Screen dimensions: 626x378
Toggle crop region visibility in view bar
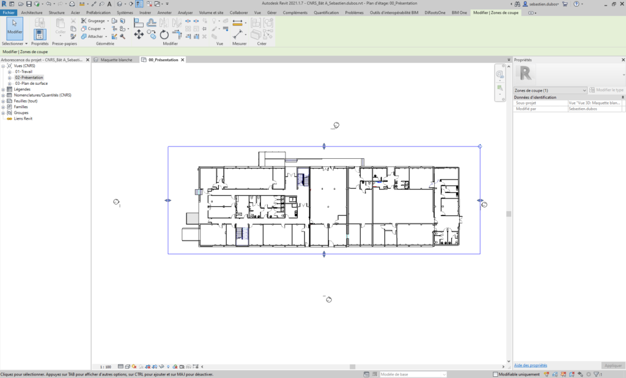pyautogui.click(x=154, y=366)
